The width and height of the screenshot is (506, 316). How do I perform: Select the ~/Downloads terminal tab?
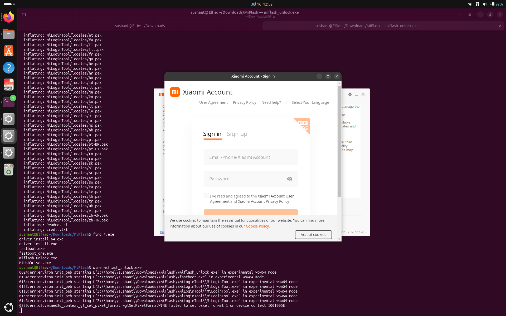pyautogui.click(x=140, y=26)
